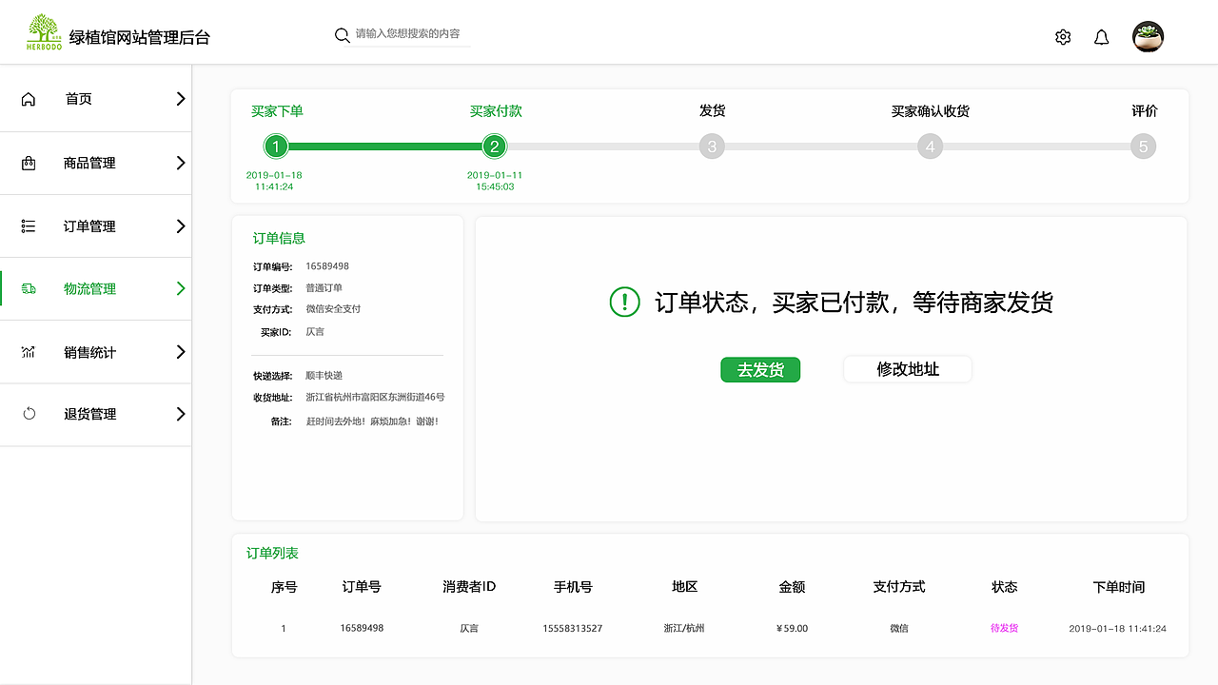Click the 退货管理 return icon
Screen dimensions: 1218x685
(29, 414)
